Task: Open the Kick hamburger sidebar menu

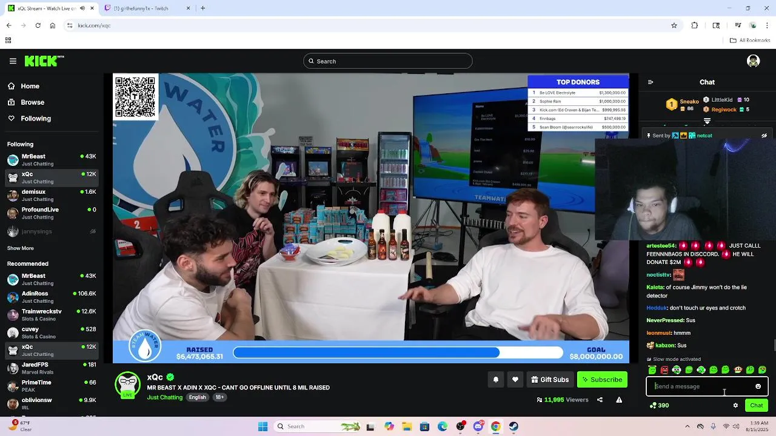Action: (x=13, y=61)
